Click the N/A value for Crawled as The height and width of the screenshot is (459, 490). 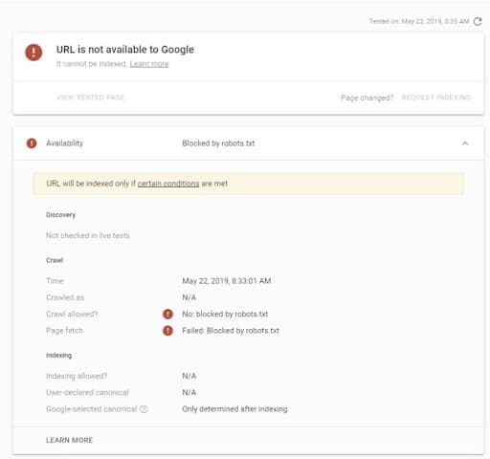point(189,297)
